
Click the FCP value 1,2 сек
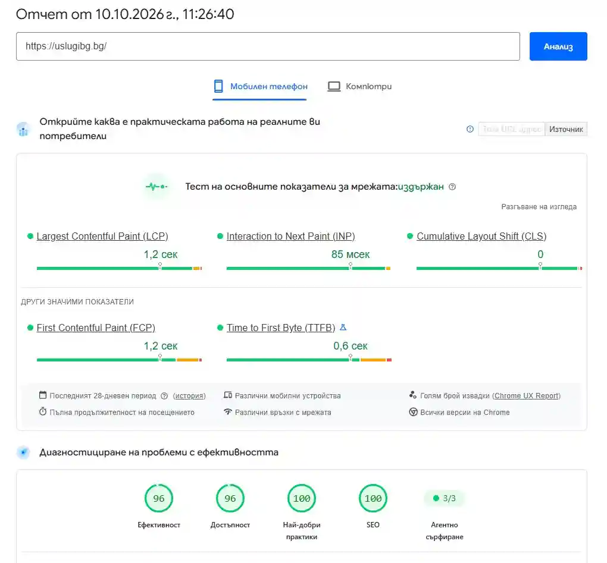(161, 346)
